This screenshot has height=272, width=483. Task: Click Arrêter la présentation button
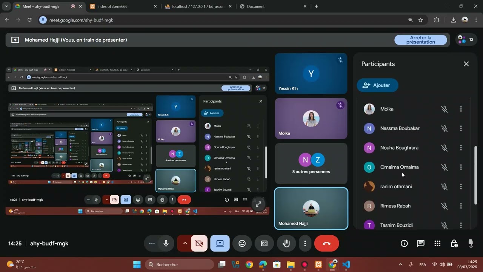[x=421, y=40]
